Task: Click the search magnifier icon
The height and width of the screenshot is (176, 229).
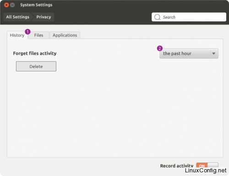Action: click(157, 17)
